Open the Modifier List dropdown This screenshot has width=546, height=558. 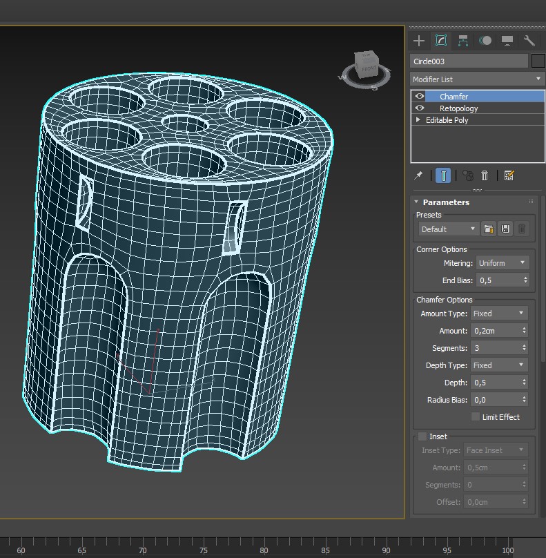click(x=477, y=79)
